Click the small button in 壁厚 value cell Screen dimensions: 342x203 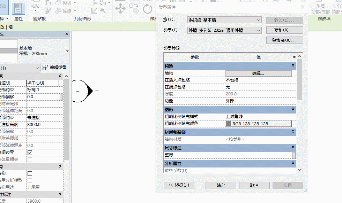pos(294,155)
